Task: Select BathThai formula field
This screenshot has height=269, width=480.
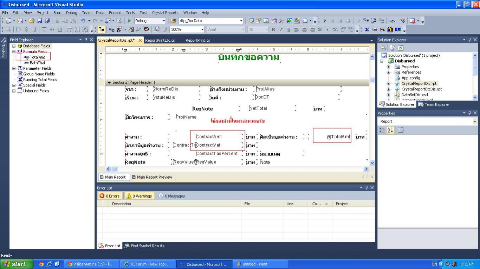Action: pos(37,63)
